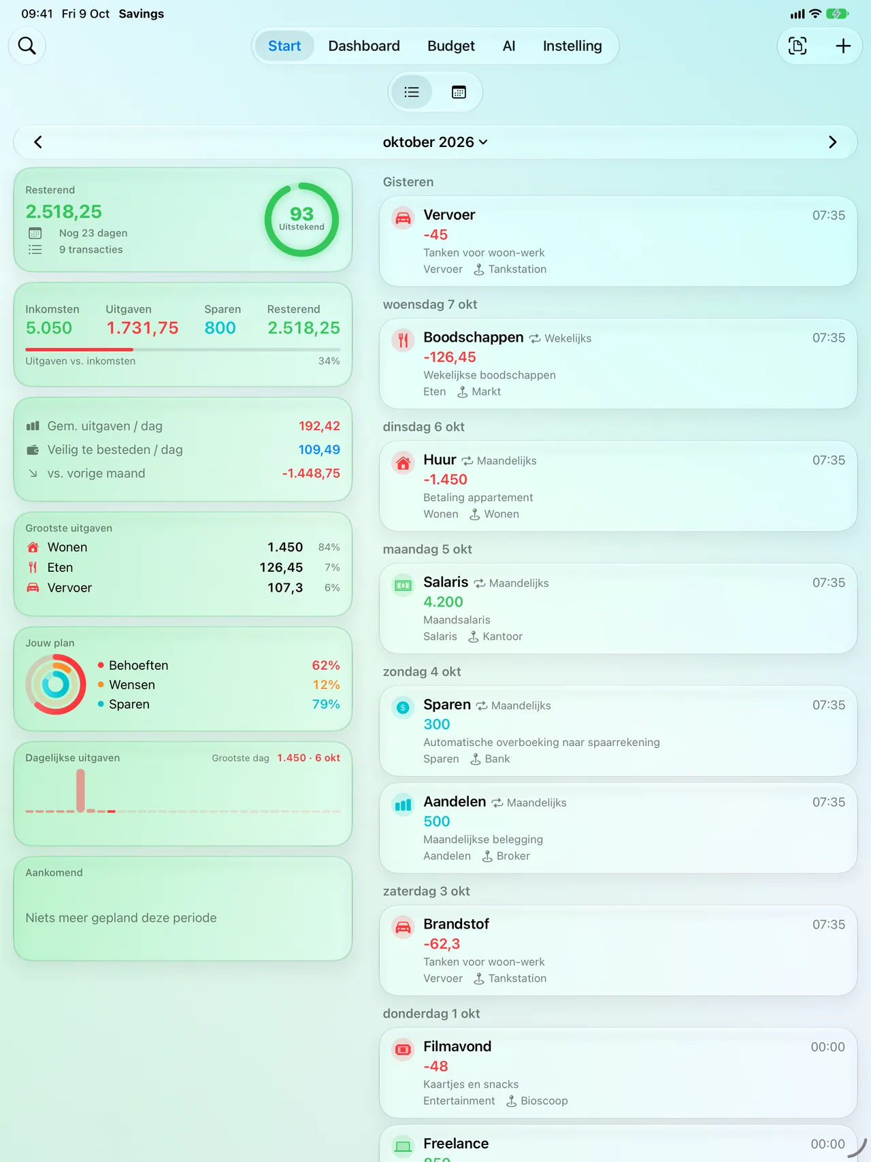871x1162 pixels.
Task: Click the car icon on Brandstof transaction
Action: click(404, 928)
